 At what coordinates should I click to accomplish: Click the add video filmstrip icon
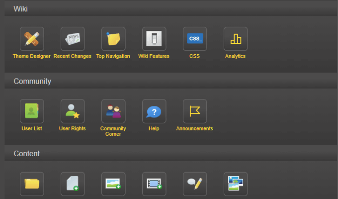pos(154,184)
